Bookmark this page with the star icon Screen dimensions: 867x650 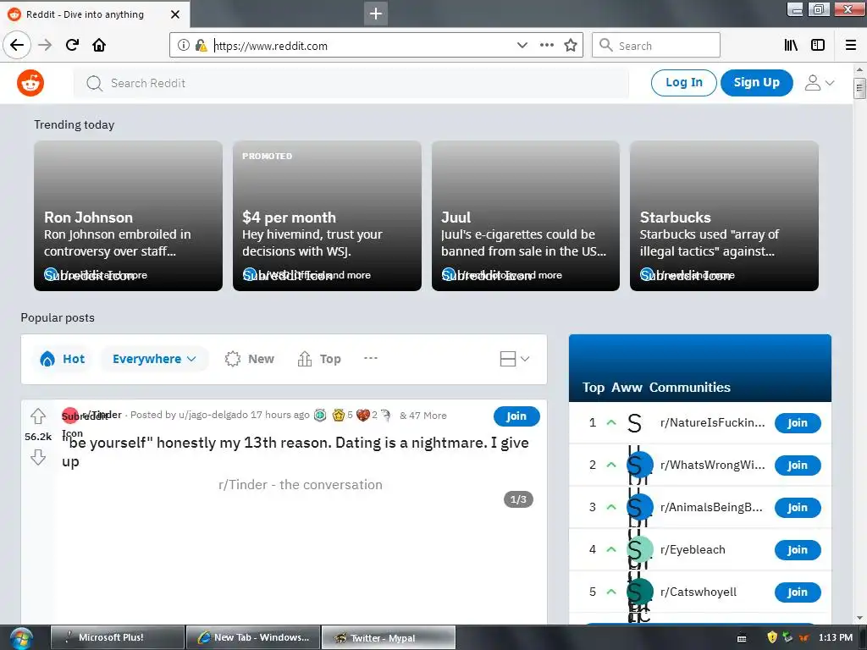pyautogui.click(x=571, y=45)
